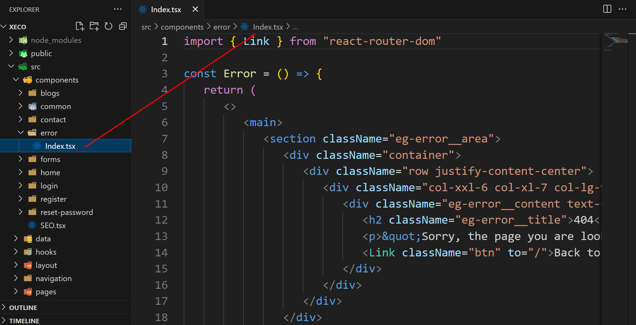The height and width of the screenshot is (325, 636).
Task: Open the home folder in tree
Action: [65, 172]
